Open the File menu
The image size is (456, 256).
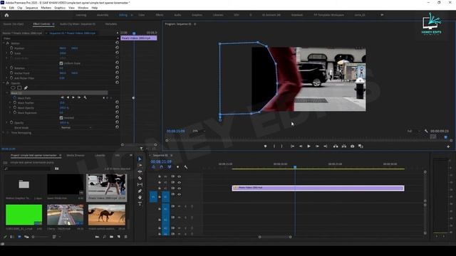point(4,8)
